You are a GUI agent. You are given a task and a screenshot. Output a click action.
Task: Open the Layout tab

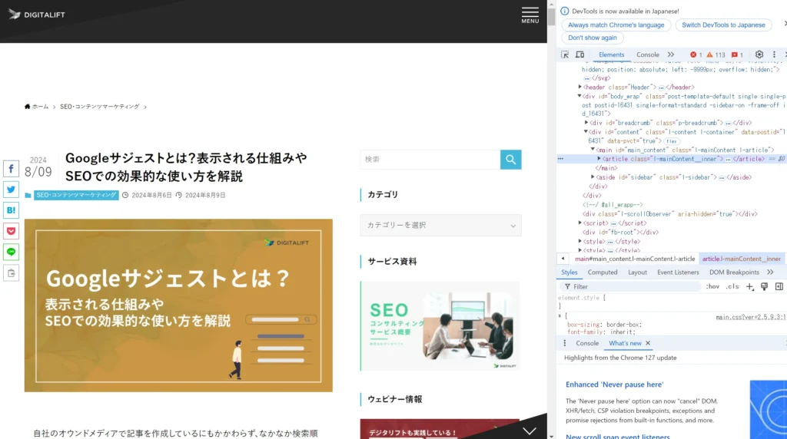[637, 272]
